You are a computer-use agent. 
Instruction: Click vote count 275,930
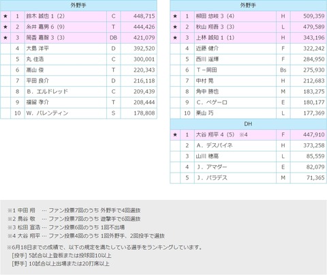[314, 70]
